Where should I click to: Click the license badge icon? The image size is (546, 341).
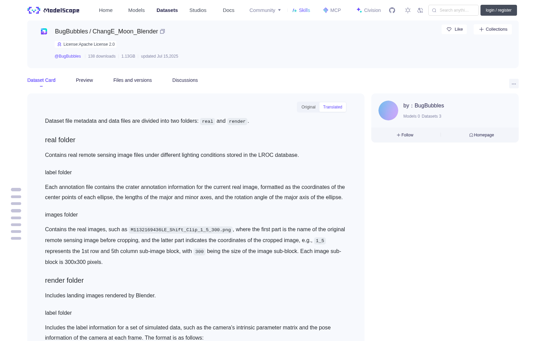(x=59, y=44)
